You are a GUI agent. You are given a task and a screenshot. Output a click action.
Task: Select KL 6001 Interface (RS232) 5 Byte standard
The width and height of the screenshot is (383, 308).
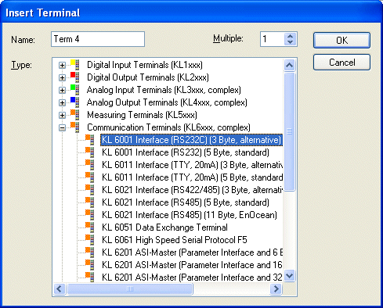click(x=186, y=152)
